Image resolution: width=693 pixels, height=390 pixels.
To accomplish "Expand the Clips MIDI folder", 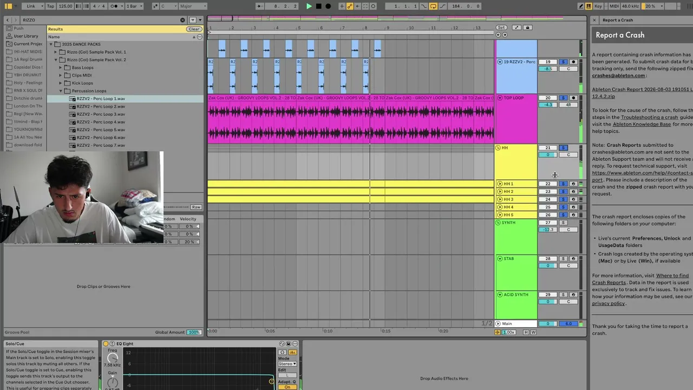I will click(x=61, y=75).
